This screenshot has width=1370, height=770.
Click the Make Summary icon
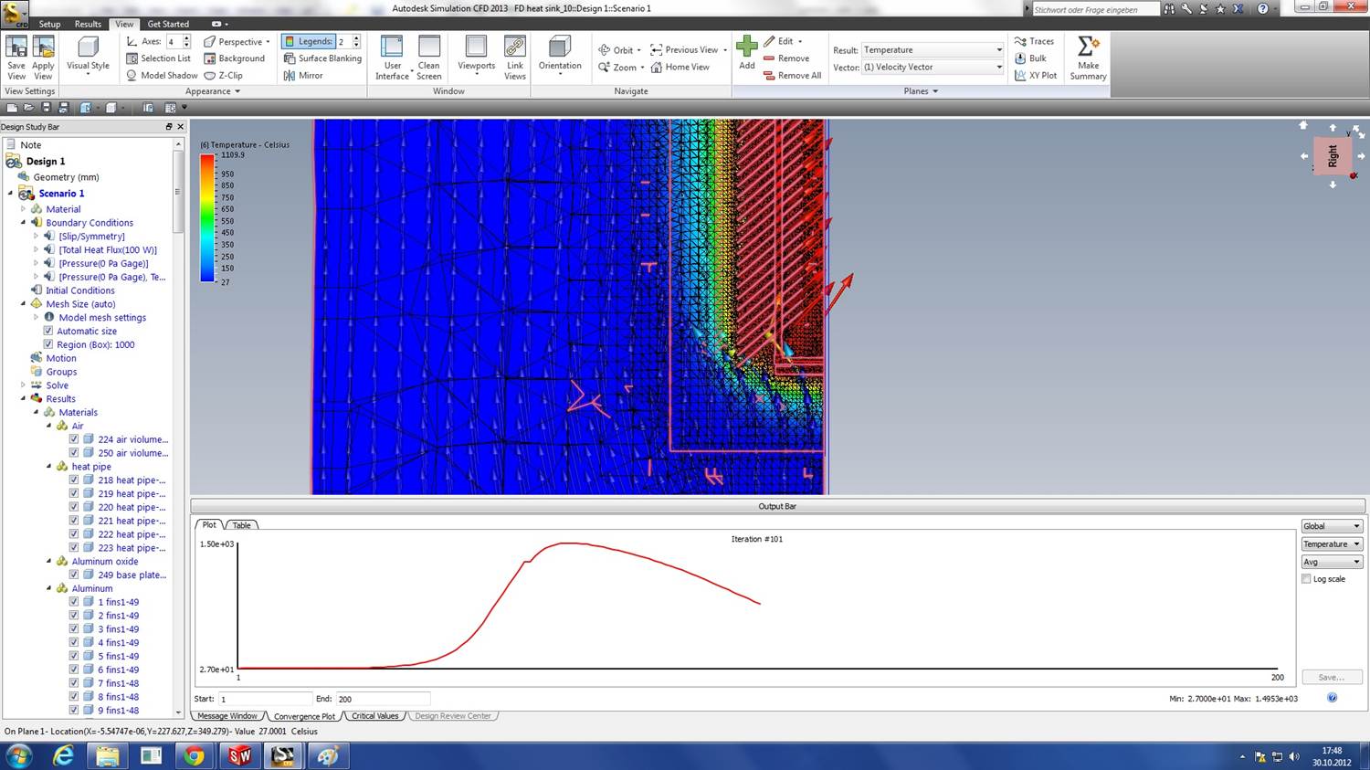pyautogui.click(x=1088, y=58)
